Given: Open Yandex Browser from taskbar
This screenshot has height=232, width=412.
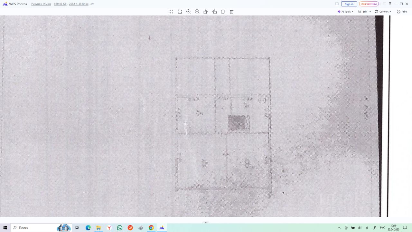Looking at the screenshot, I should (109, 228).
